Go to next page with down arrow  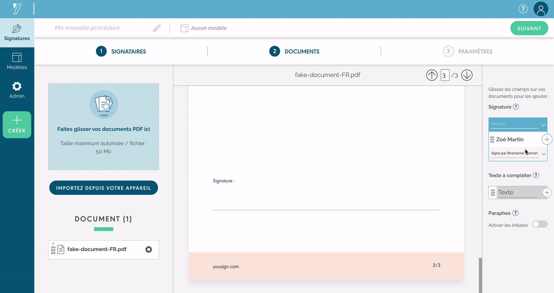pyautogui.click(x=467, y=75)
